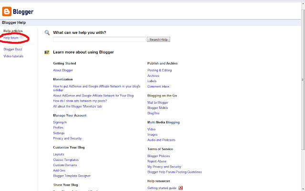
Task: Click the Blogging on the Go heading
Action: [162, 95]
